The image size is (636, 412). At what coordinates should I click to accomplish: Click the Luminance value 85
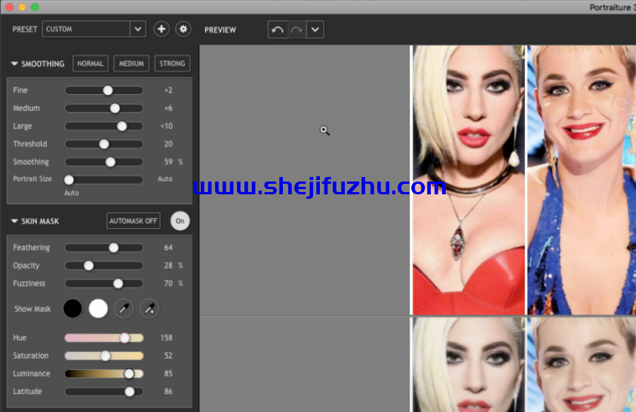coord(168,374)
